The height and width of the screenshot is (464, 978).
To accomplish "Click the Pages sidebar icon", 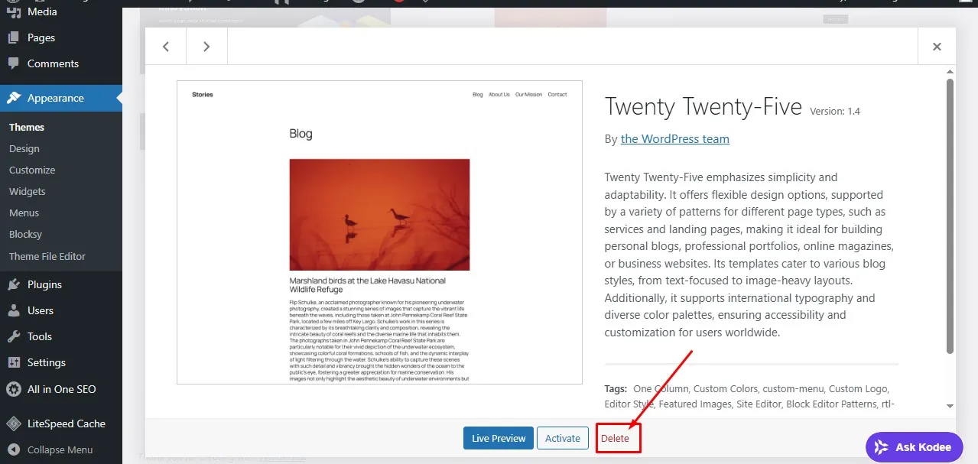I will click(x=14, y=37).
